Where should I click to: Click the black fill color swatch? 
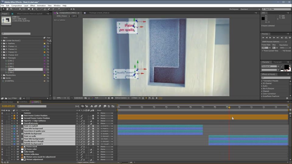pos(287,67)
